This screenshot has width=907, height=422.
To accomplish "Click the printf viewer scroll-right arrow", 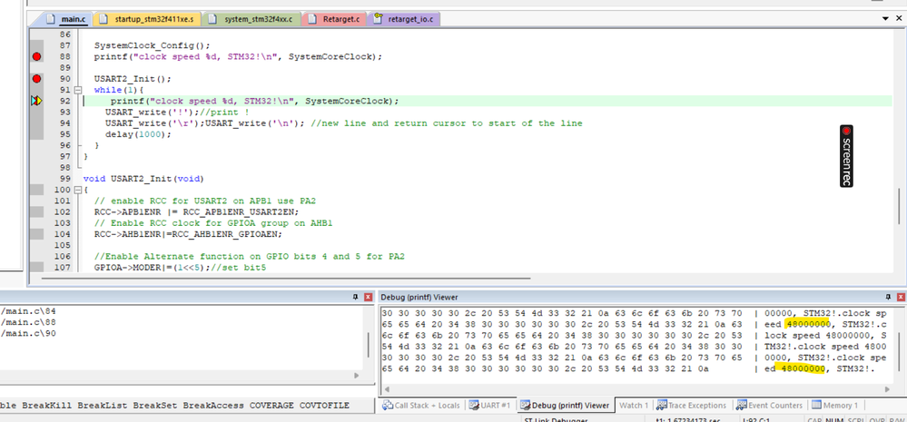I will [887, 390].
